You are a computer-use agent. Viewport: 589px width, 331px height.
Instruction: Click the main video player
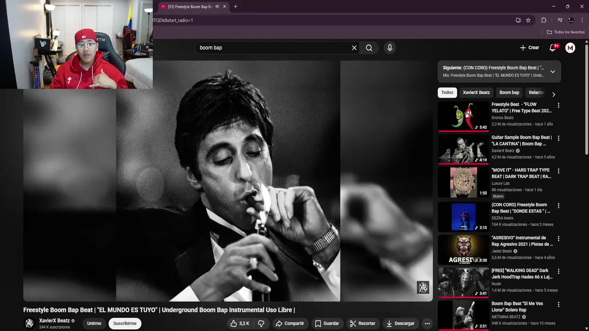pos(228,181)
